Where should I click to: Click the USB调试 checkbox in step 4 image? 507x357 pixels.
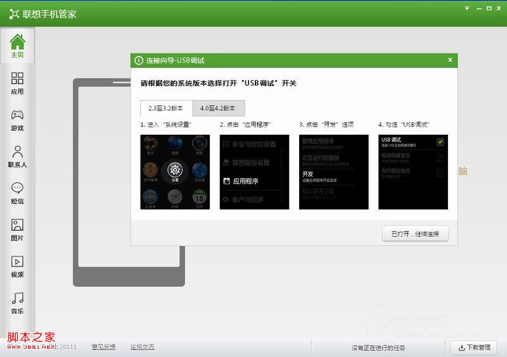pyautogui.click(x=440, y=142)
